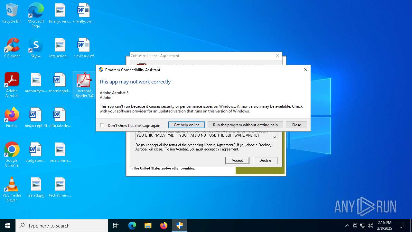Select the budgetbos Word document icon

pyautogui.click(x=36, y=153)
